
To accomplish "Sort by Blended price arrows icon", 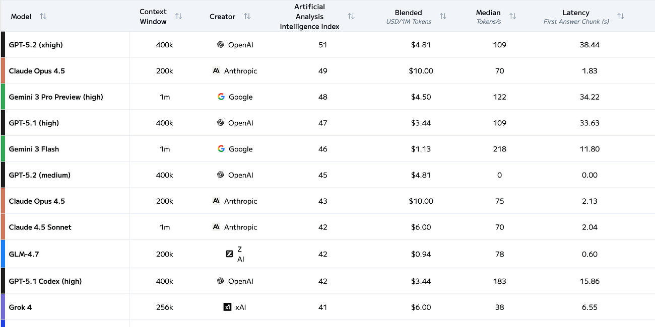I will point(443,17).
